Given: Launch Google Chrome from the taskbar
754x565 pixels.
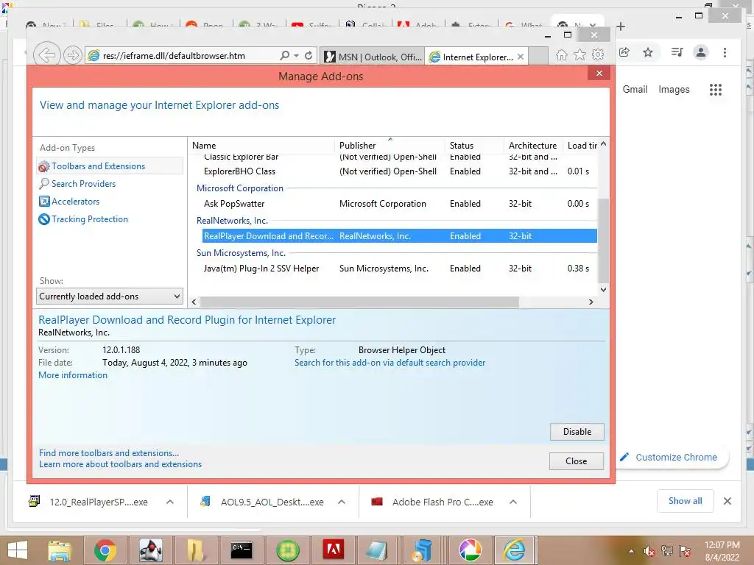Looking at the screenshot, I should pos(105,550).
